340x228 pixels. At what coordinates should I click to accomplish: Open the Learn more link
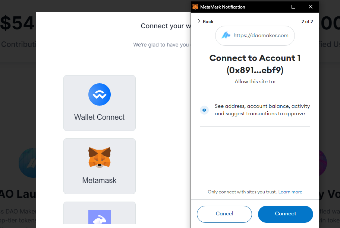point(290,192)
